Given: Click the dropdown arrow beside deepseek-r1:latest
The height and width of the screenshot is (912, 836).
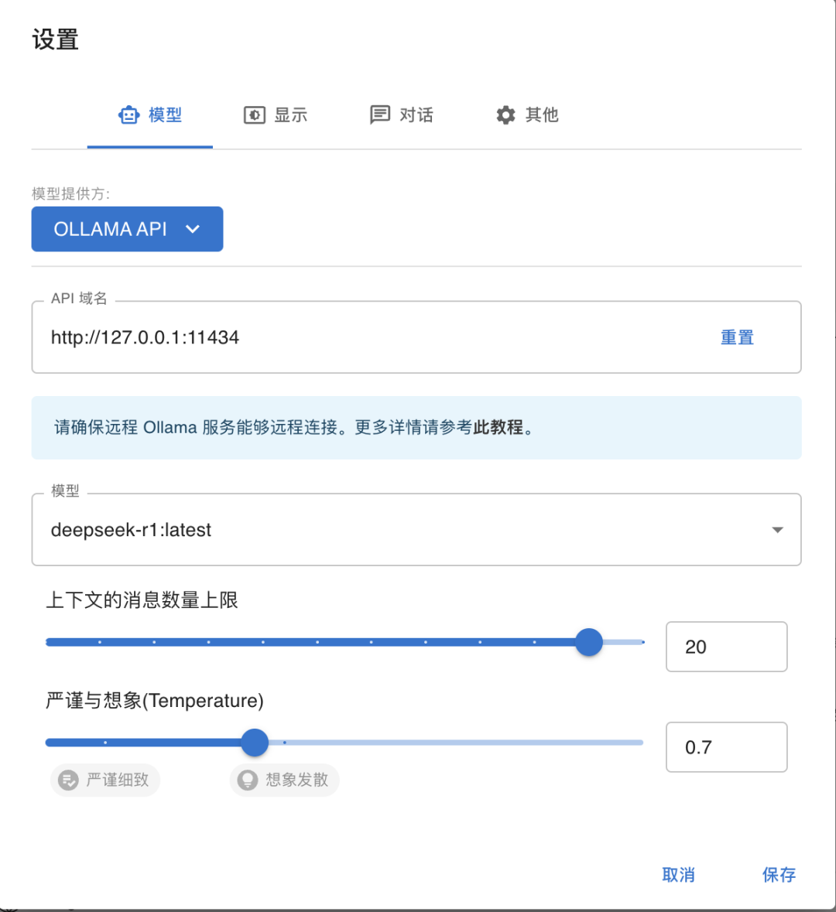Looking at the screenshot, I should [777, 530].
